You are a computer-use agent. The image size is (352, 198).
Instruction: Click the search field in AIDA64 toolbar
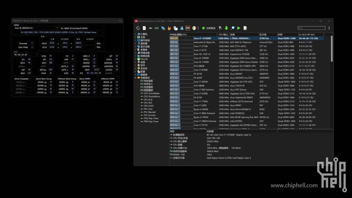311,28
